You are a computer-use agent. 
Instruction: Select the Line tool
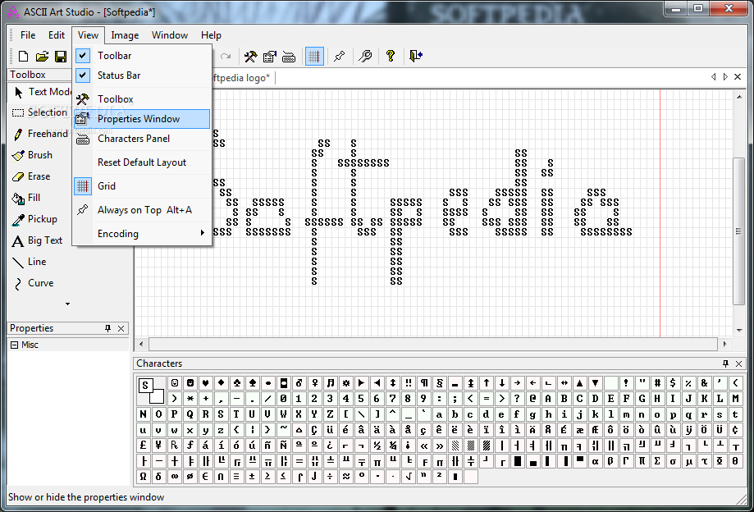click(30, 262)
